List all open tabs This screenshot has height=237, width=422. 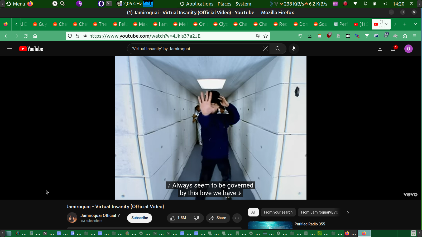[x=415, y=24]
